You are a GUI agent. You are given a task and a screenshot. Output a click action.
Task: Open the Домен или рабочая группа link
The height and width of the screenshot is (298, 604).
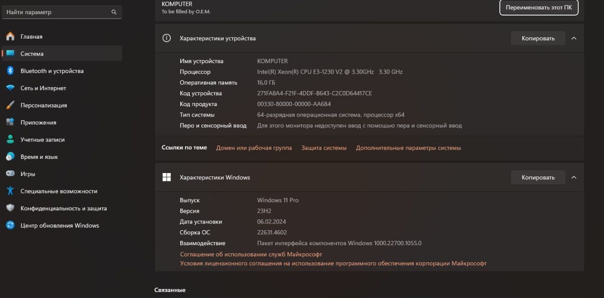tap(254, 148)
